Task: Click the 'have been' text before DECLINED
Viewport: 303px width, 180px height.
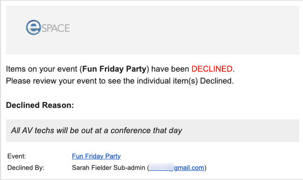Action: click(x=170, y=69)
